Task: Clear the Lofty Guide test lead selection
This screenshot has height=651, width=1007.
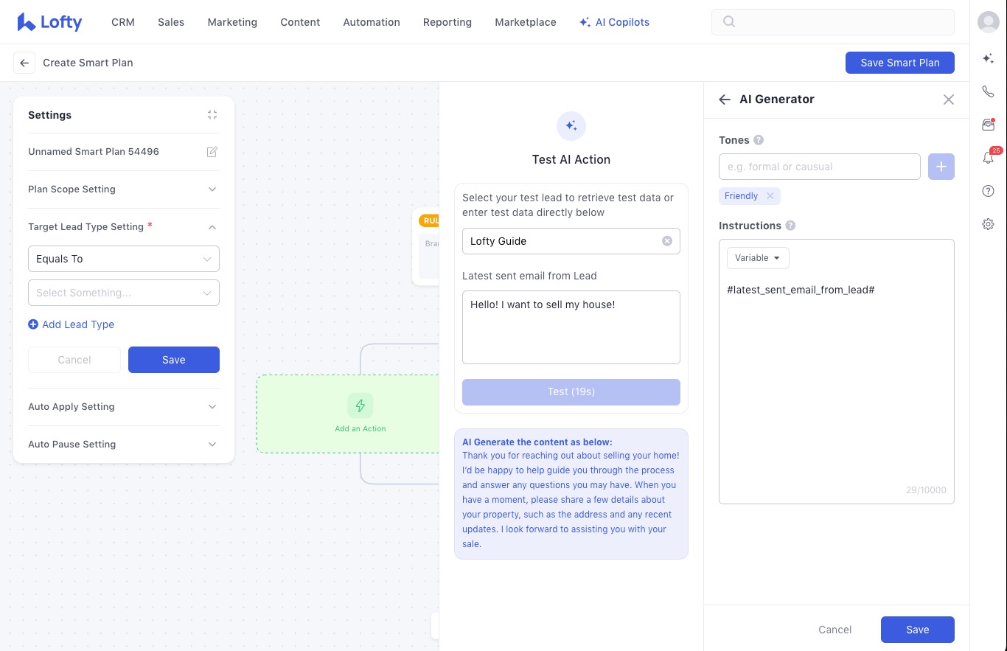Action: pyautogui.click(x=666, y=241)
